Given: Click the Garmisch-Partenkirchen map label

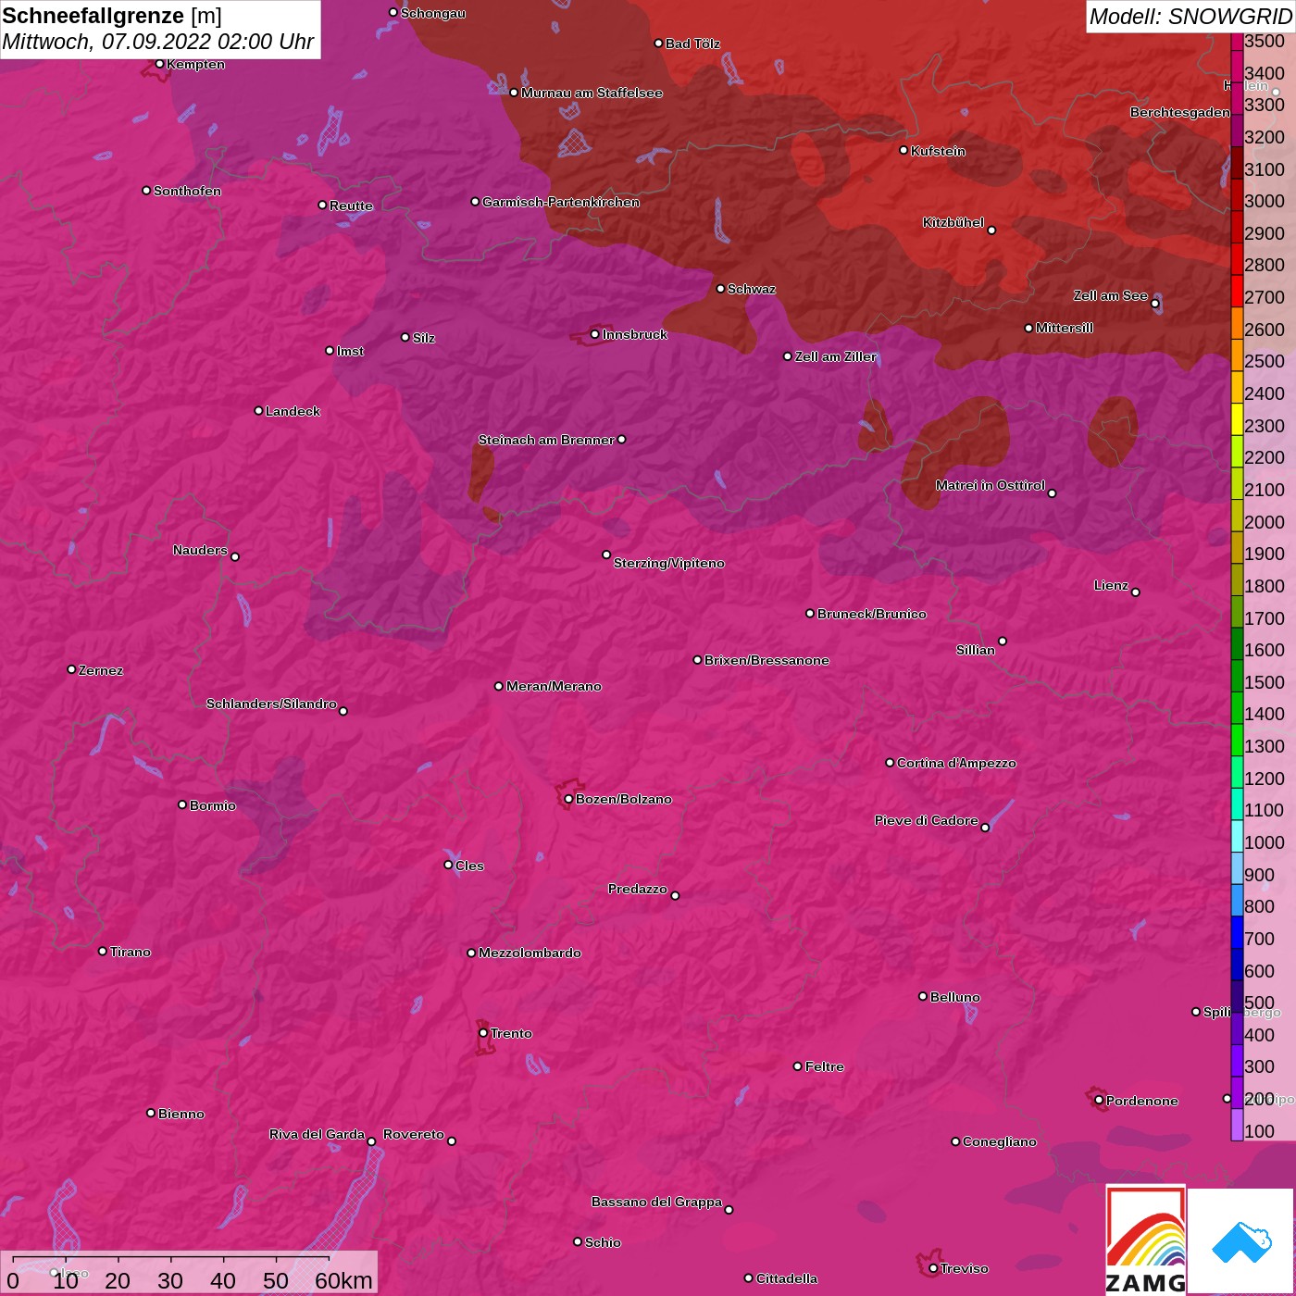Looking at the screenshot, I should pyautogui.click(x=560, y=202).
